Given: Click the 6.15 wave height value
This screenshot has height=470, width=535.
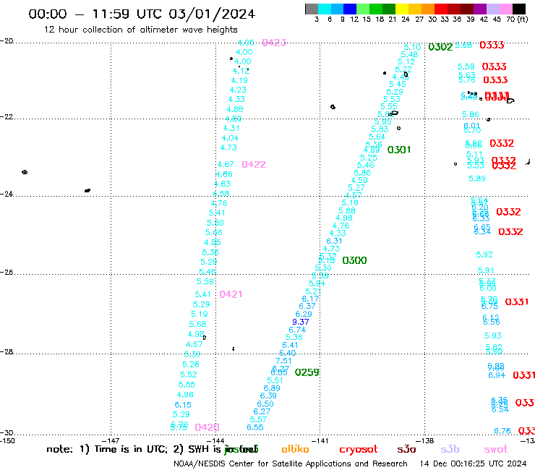Looking at the screenshot, I should coord(183,405).
